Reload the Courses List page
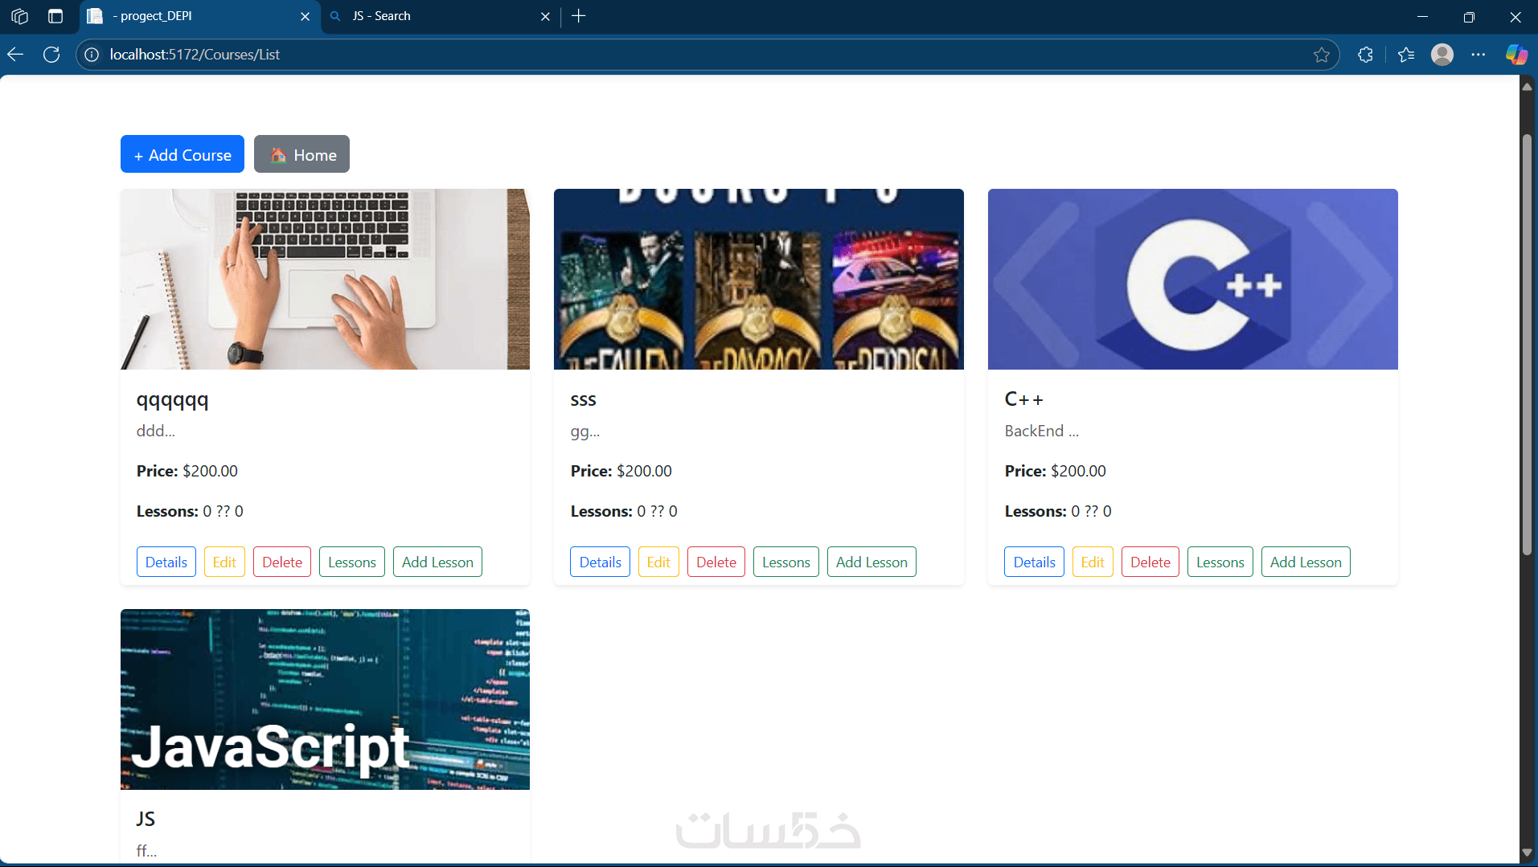This screenshot has width=1538, height=867. [x=51, y=55]
